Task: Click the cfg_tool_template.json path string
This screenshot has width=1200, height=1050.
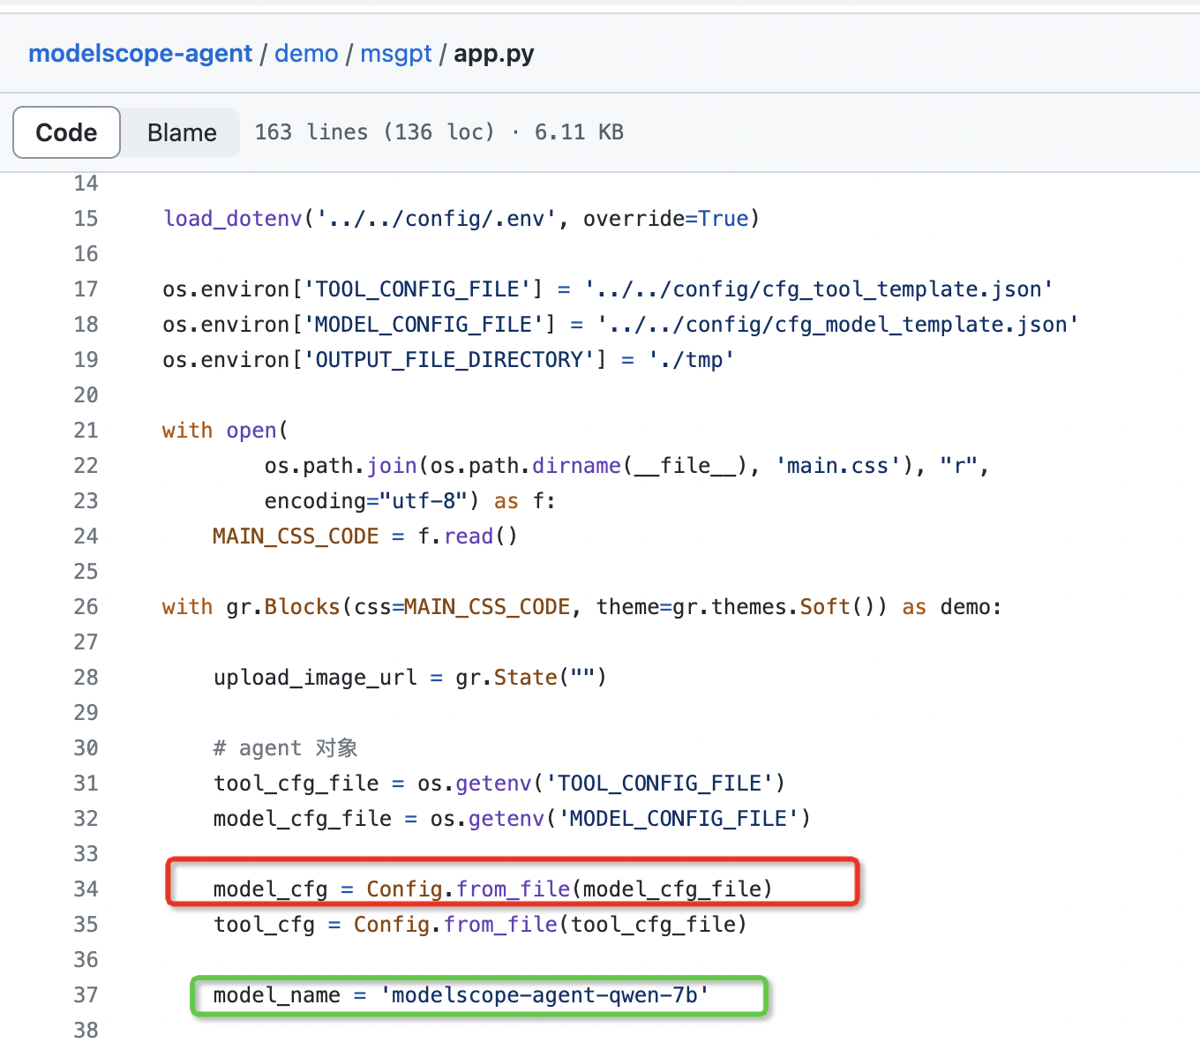Action: coord(819,289)
